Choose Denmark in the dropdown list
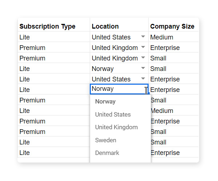This screenshot has height=181, width=218. [x=107, y=153]
